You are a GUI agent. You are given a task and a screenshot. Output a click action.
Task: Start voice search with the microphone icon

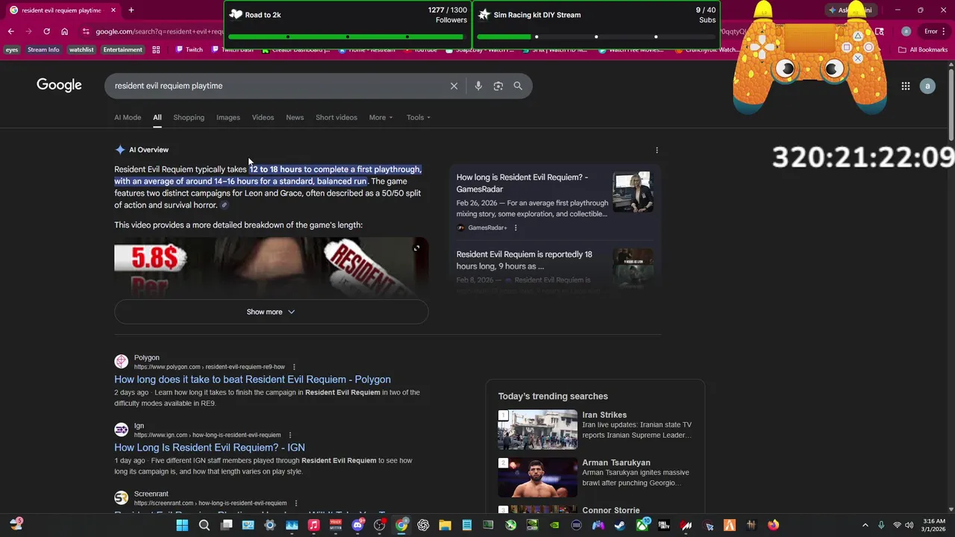[478, 86]
